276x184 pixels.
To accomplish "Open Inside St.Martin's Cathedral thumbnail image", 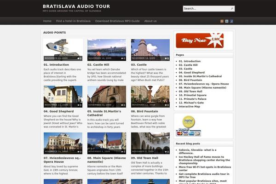I will coord(107,97).
